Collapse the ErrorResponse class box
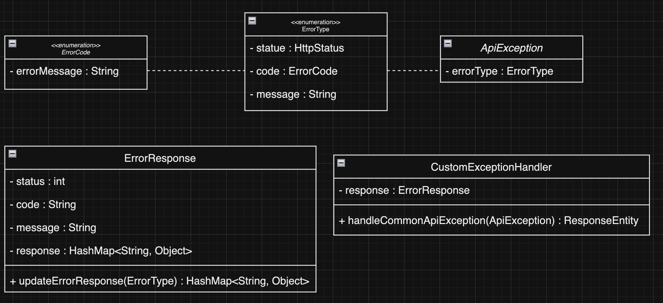This screenshot has height=303, width=663. [12, 154]
